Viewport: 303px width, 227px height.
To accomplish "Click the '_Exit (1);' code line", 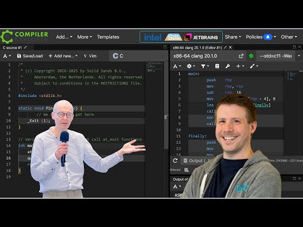I will [x=39, y=120].
